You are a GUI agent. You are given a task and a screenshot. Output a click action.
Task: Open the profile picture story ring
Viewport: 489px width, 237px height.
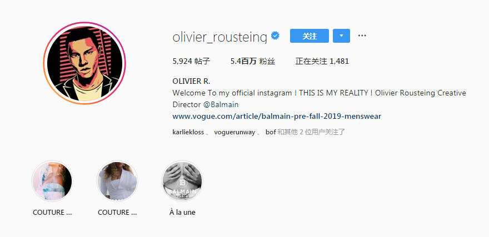click(x=84, y=63)
